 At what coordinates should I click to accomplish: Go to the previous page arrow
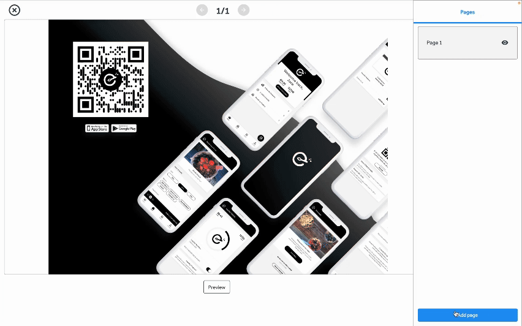[x=202, y=10]
